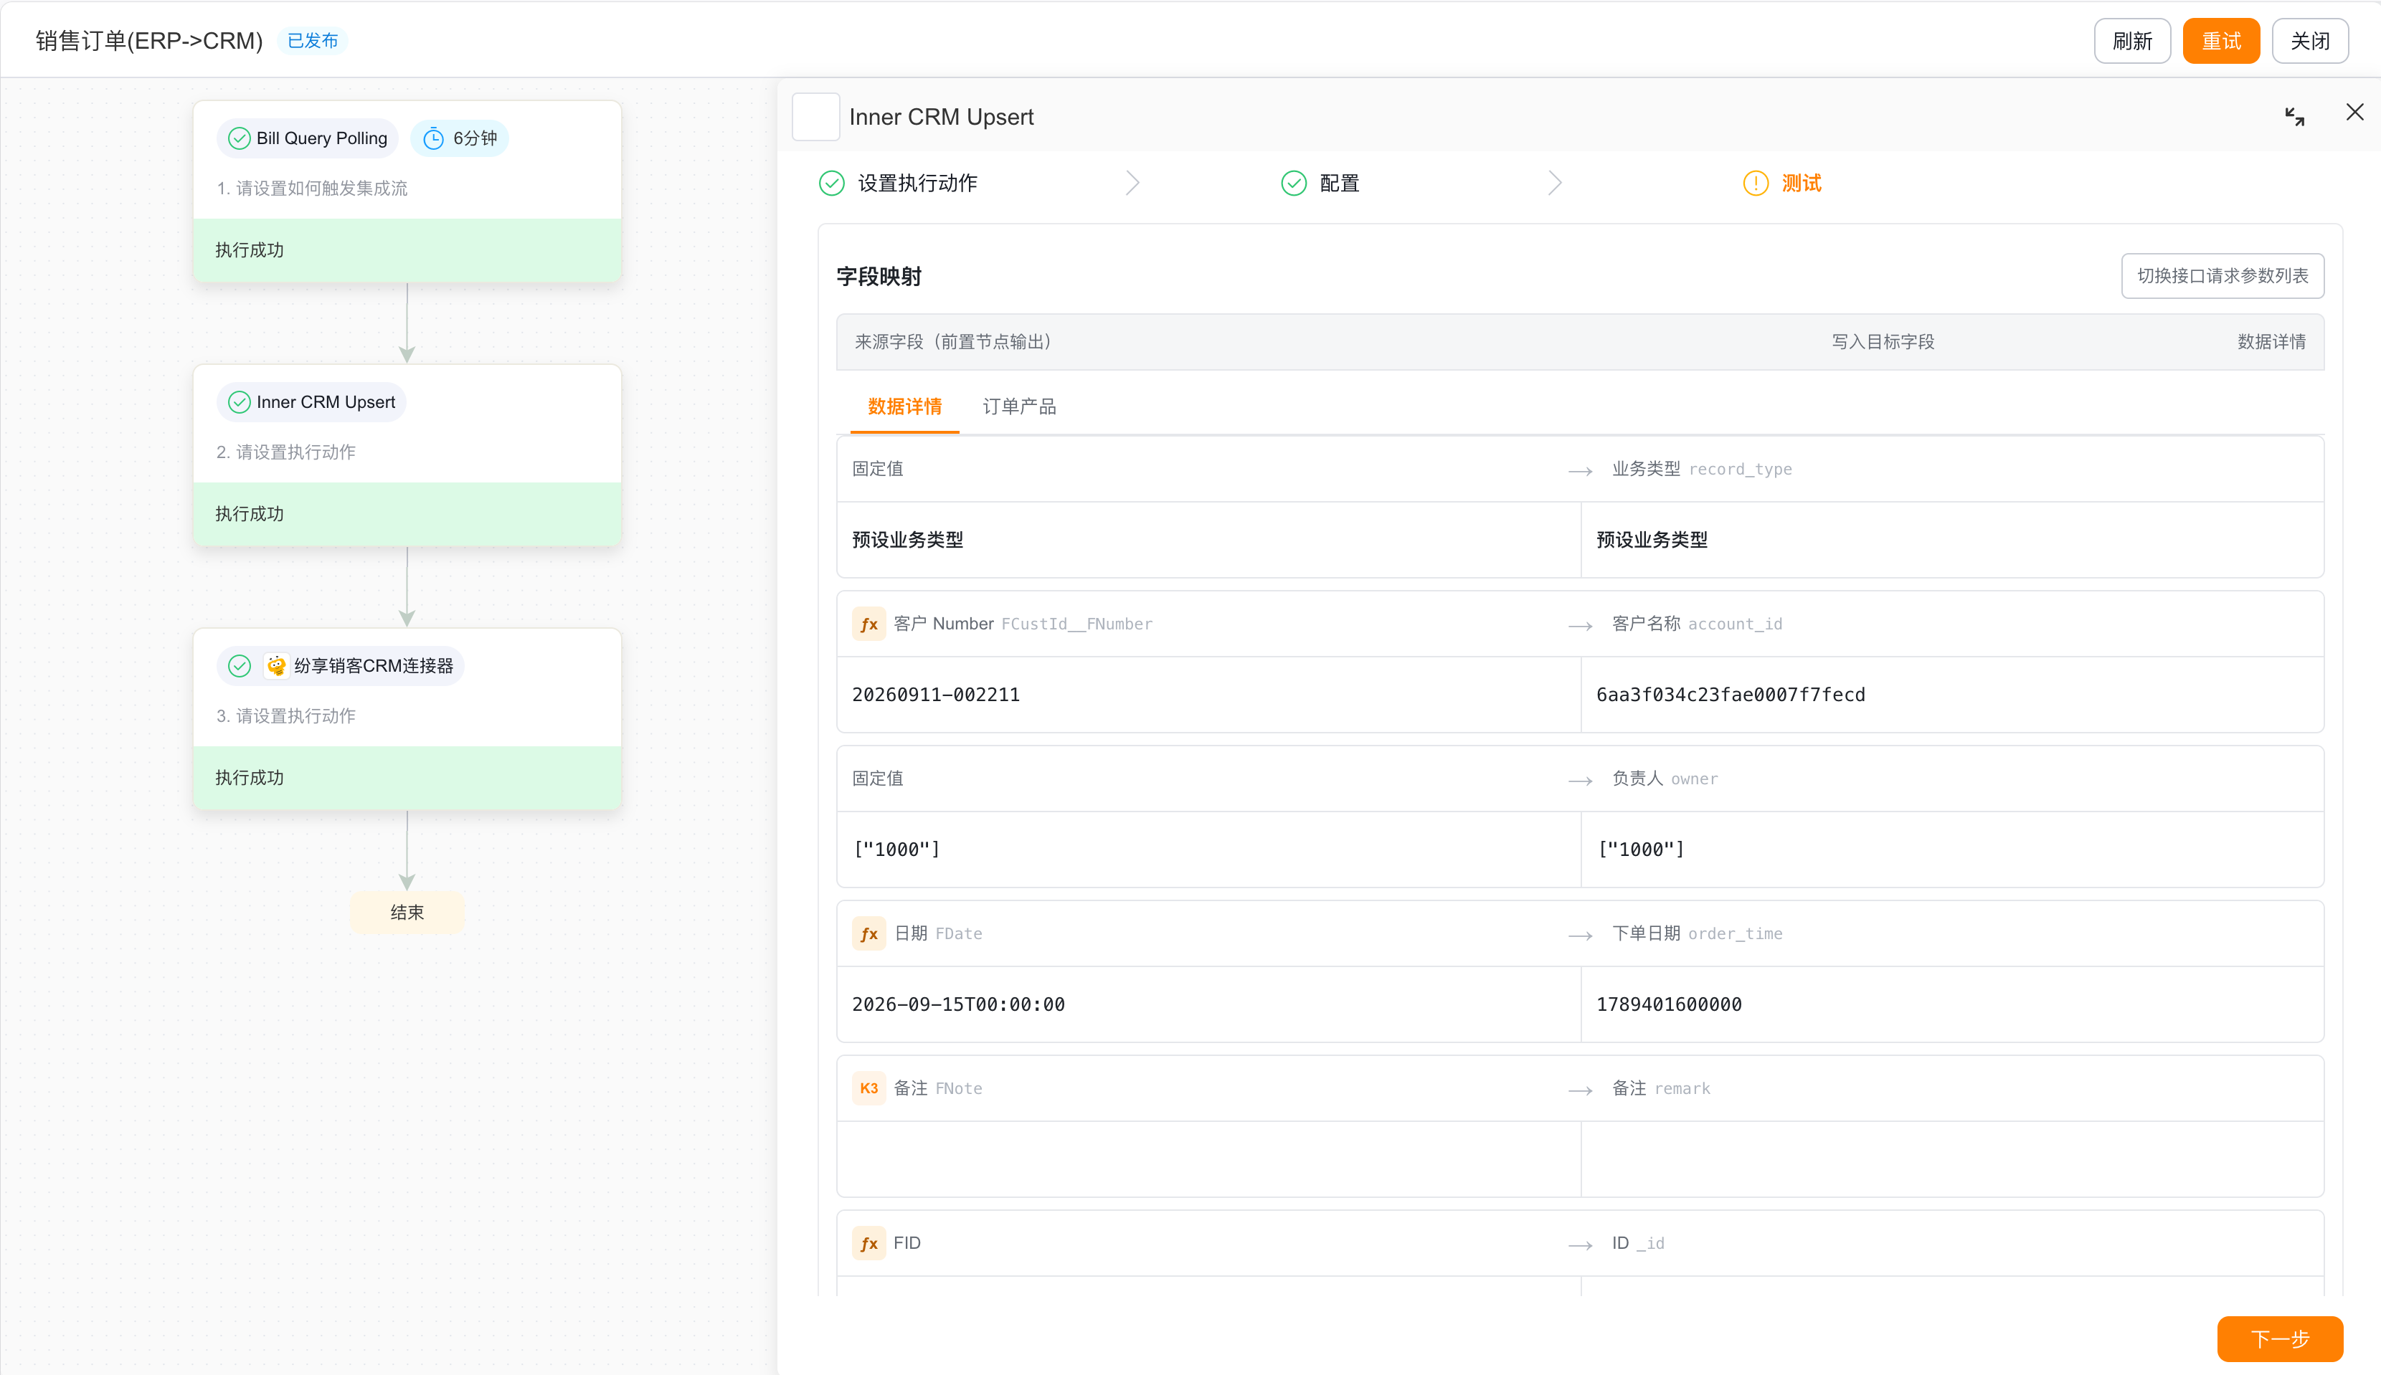Viewport: 2381px width, 1375px height.
Task: Click the 日期 FDate source field
Action: [x=938, y=934]
